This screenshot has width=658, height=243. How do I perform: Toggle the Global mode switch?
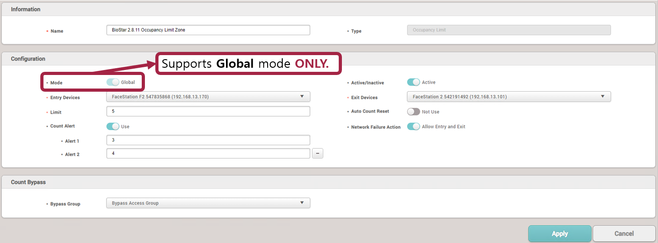coord(113,82)
